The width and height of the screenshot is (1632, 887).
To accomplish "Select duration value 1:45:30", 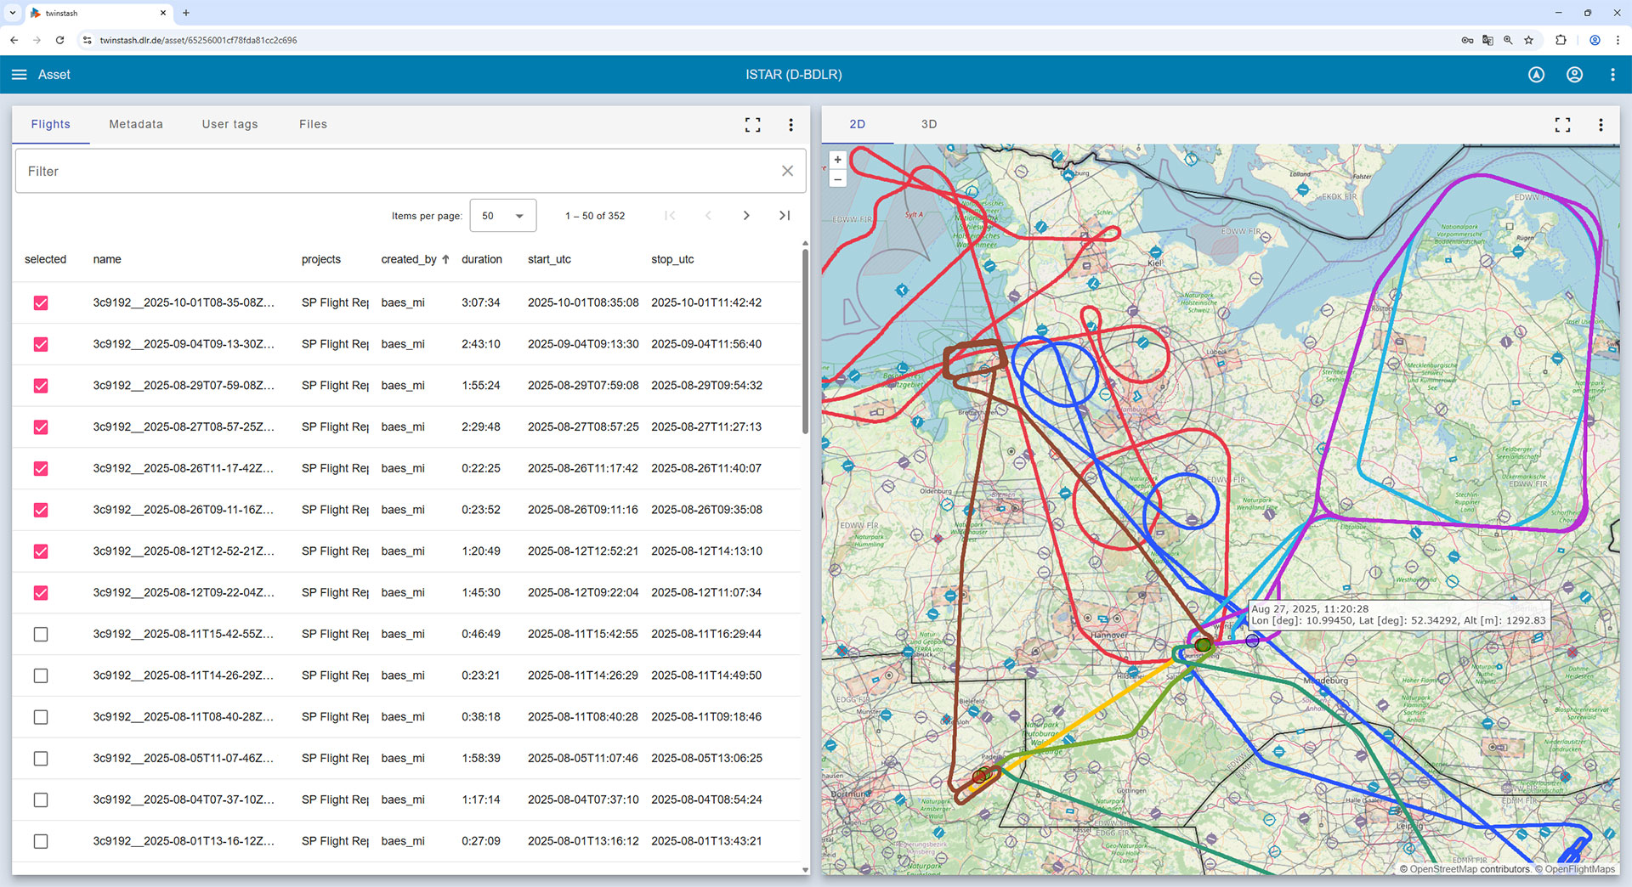I will click(481, 592).
